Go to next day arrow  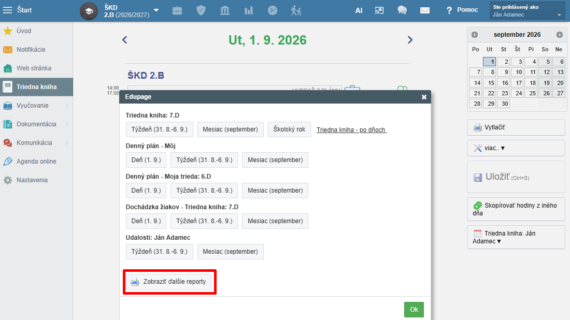(x=410, y=40)
